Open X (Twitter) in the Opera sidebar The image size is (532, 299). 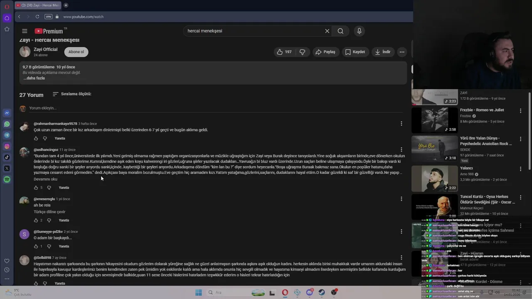tap(7, 168)
